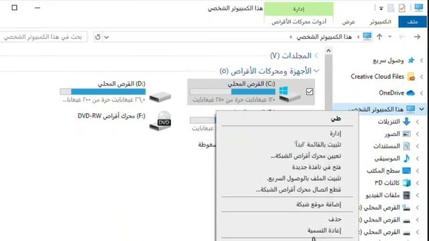
Task: Choose Rename (إعادة التسمية) in context menu
Action: pyautogui.click(x=288, y=230)
